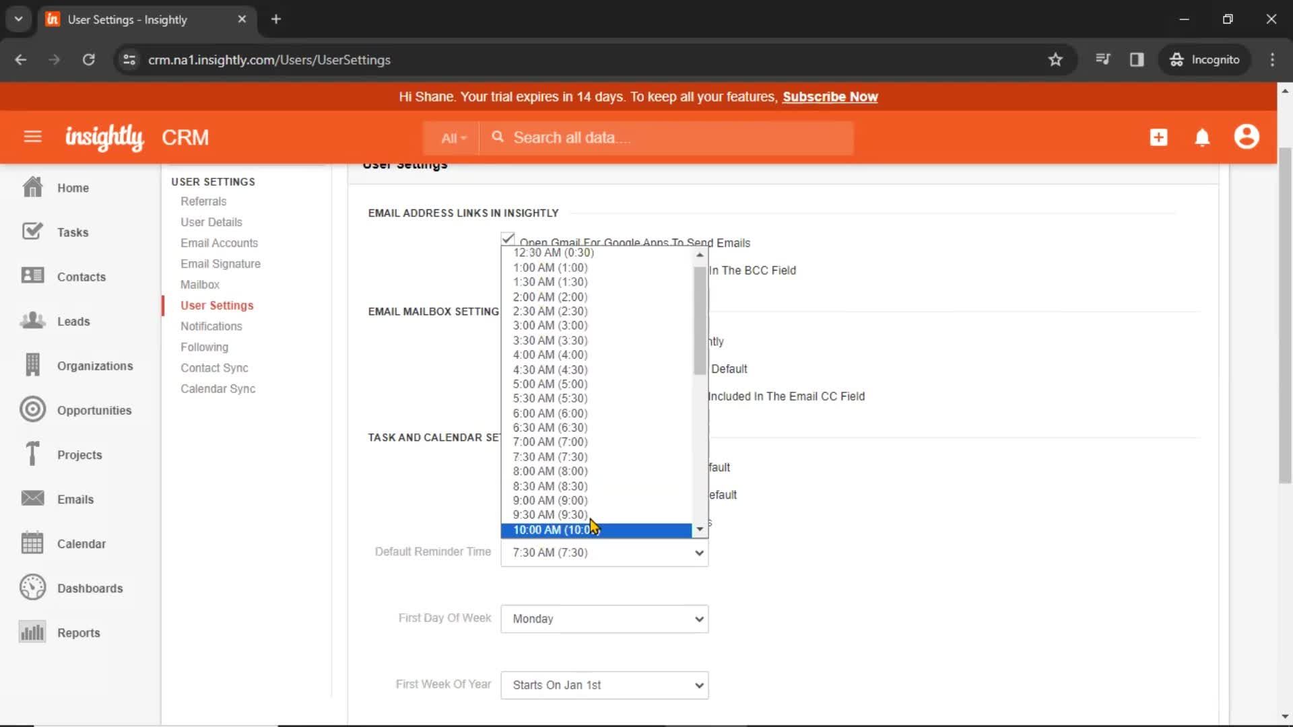Screen dimensions: 1293x727
Task: Open Calendar Sync settings page
Action: click(x=218, y=389)
